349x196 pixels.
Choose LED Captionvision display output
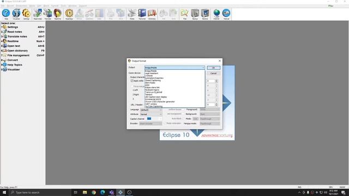point(174,97)
